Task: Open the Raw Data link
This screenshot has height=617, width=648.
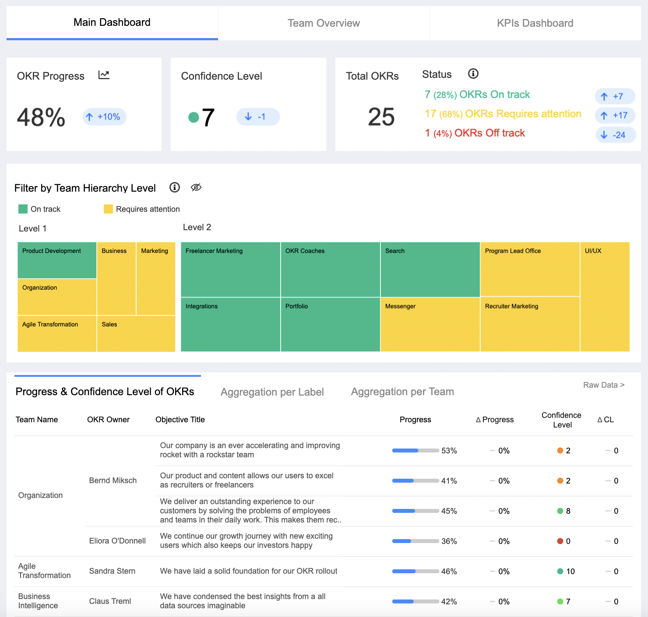Action: [x=603, y=385]
